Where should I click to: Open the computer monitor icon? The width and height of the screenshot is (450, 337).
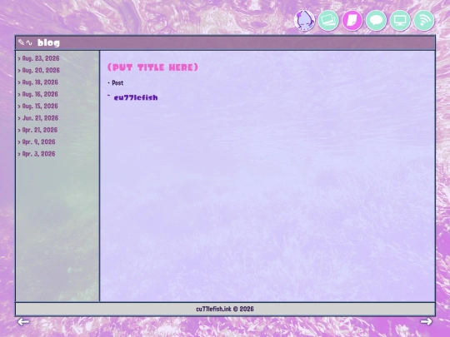(x=400, y=20)
